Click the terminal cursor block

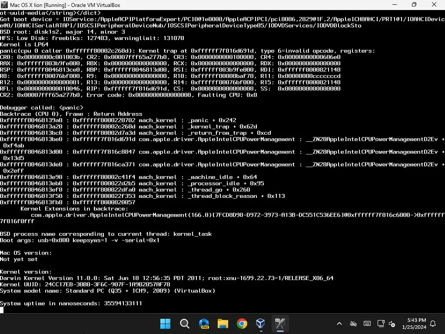pyautogui.click(x=2, y=310)
